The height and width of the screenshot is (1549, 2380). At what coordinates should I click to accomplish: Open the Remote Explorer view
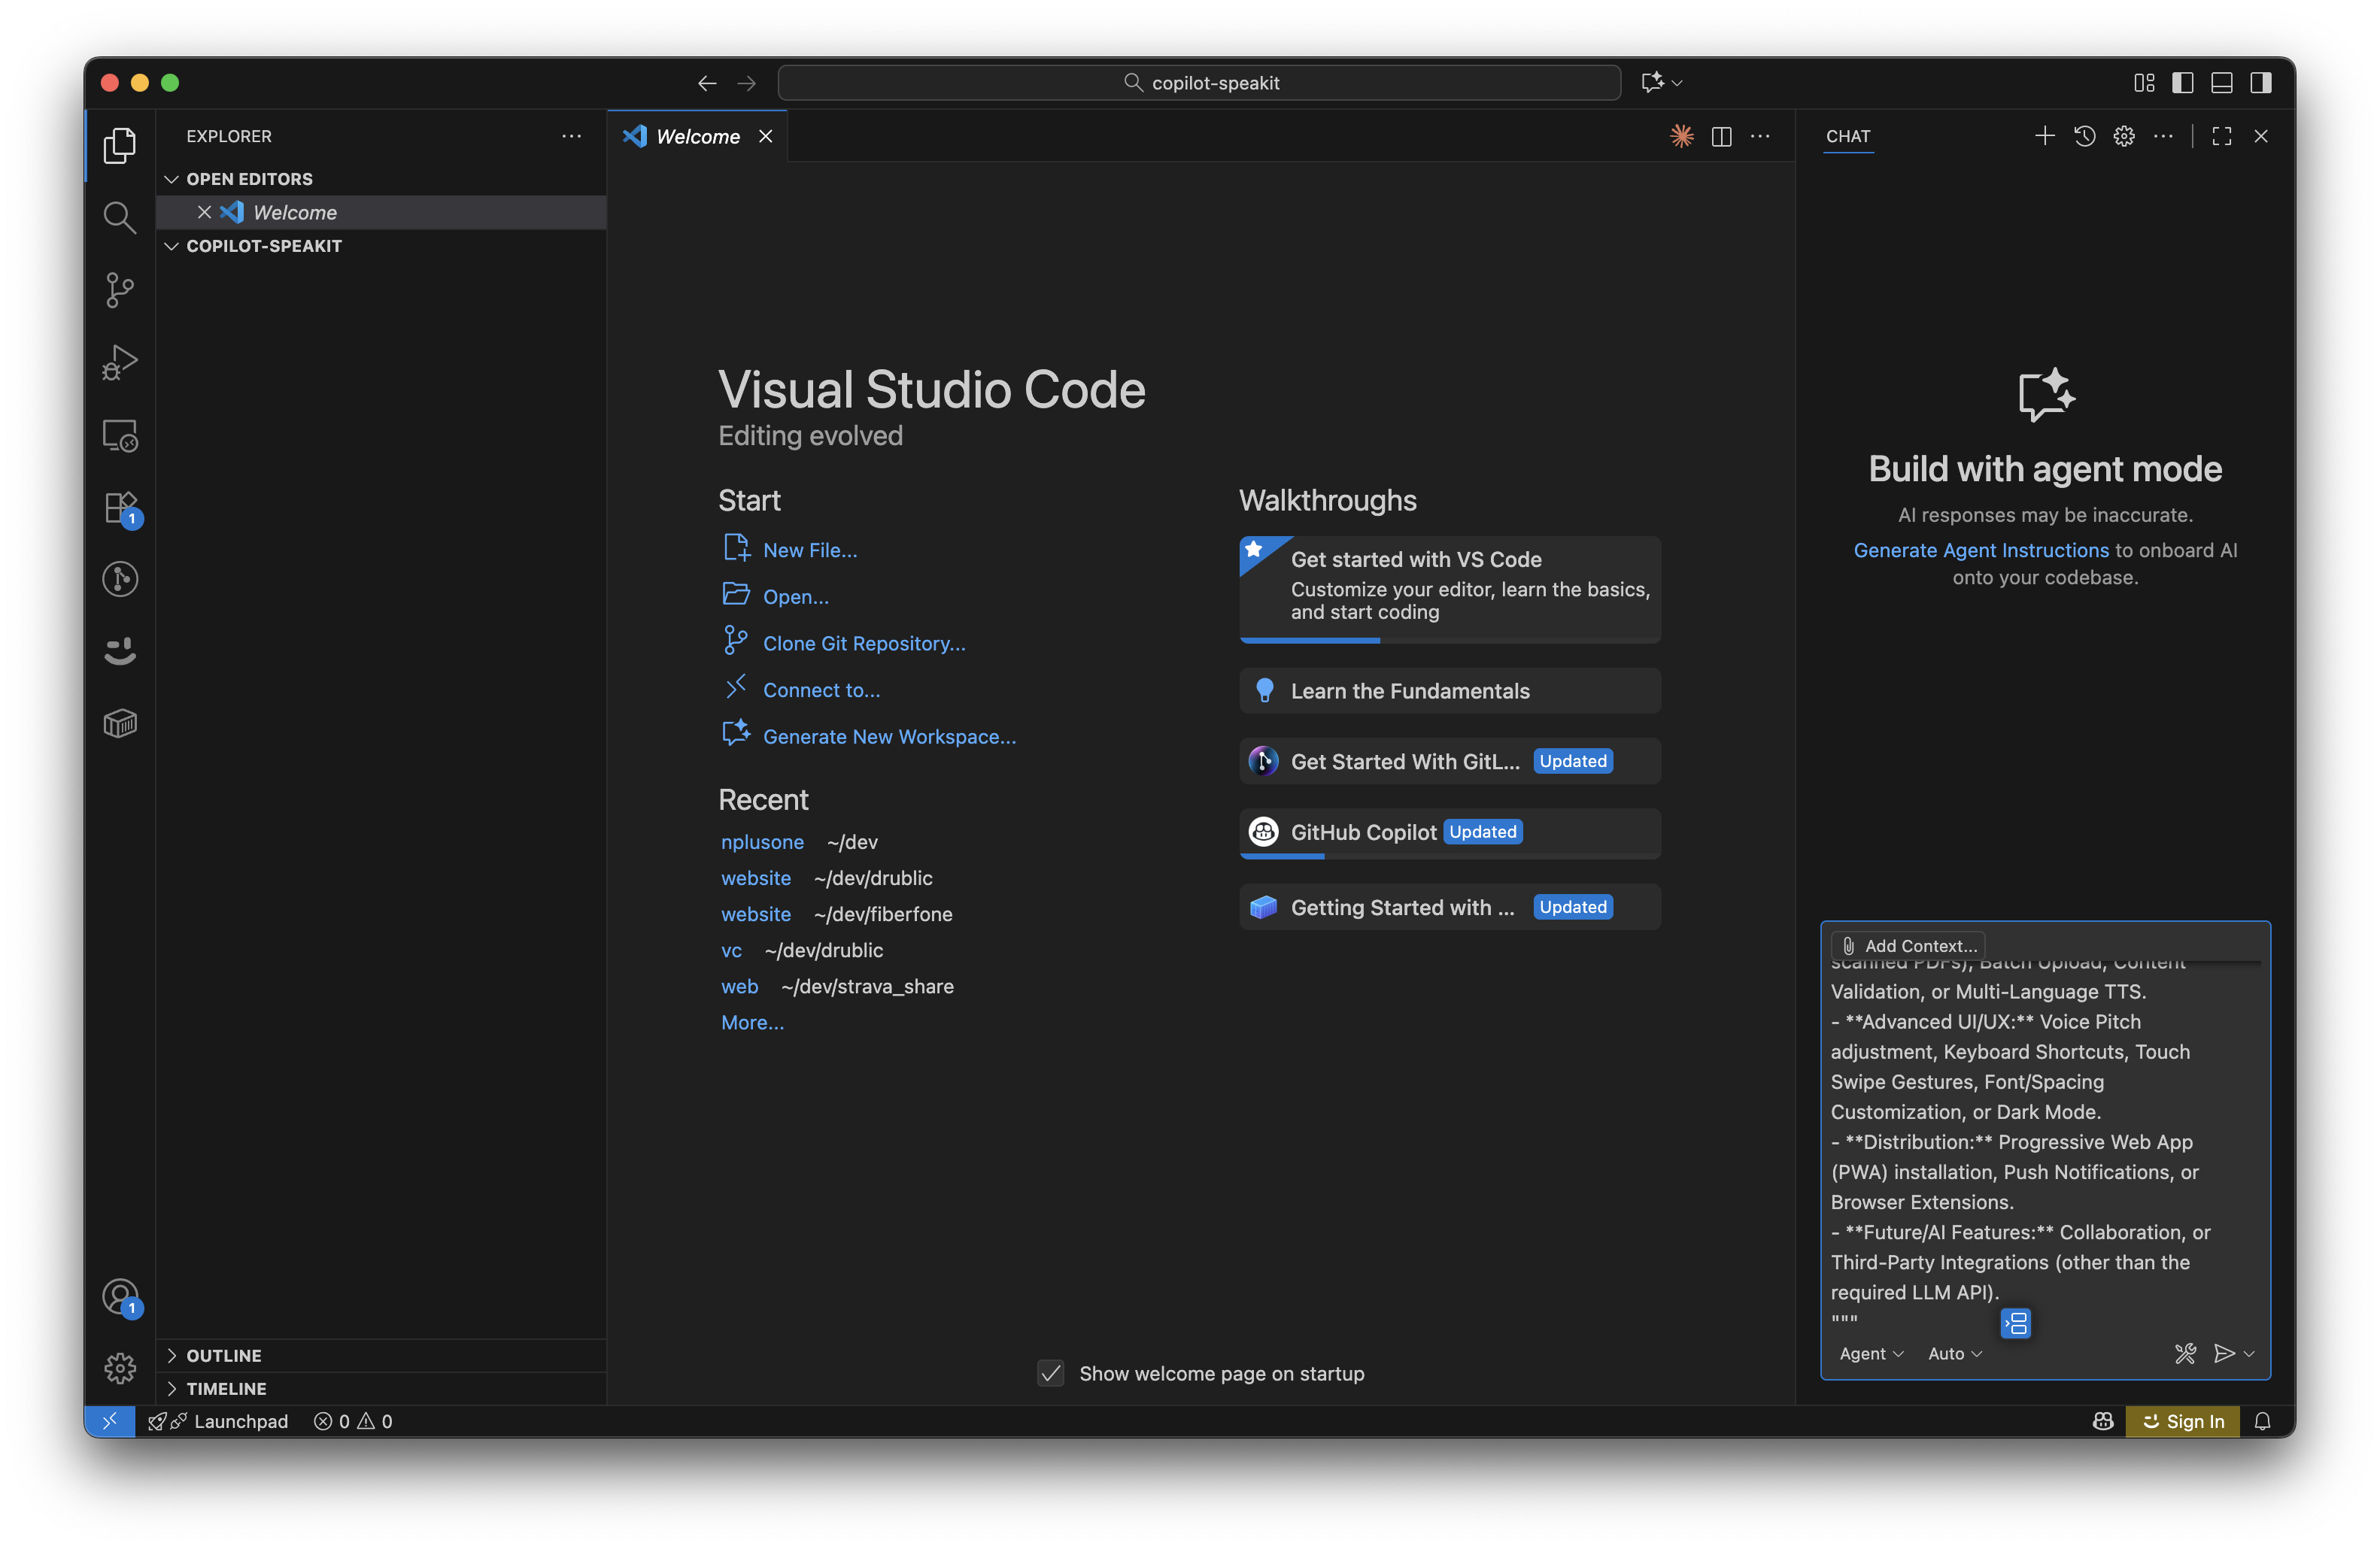[x=119, y=435]
